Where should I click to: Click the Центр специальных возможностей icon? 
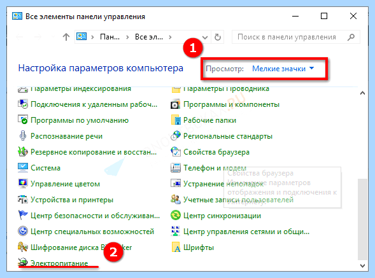tap(23, 231)
